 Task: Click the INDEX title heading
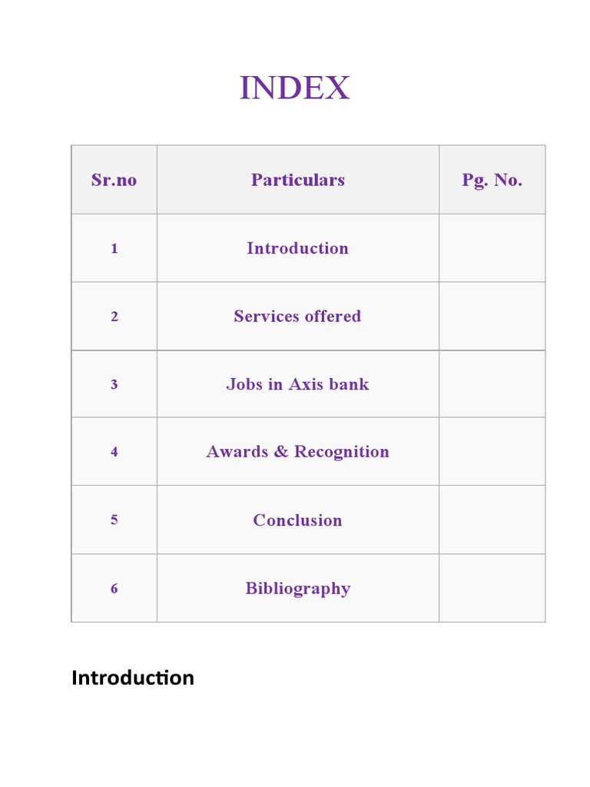pos(294,88)
